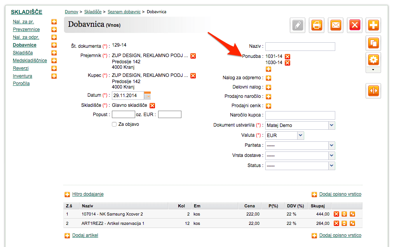Image resolution: width=411 pixels, height=247 pixels.
Task: Remove the Prejemnik ZUP DESIGN entry
Action: coord(193,56)
